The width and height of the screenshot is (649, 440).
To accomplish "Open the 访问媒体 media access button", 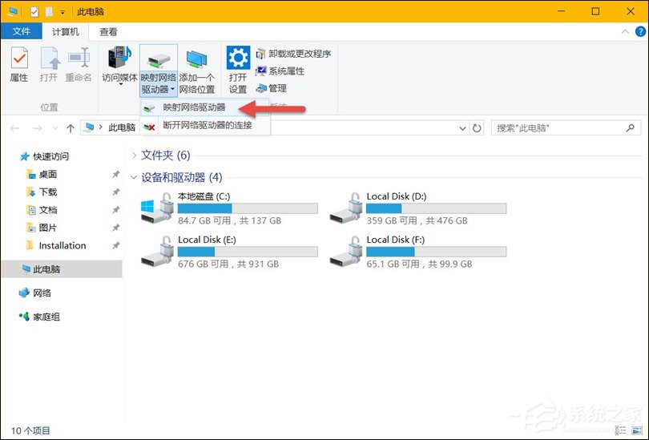I will pyautogui.click(x=119, y=64).
